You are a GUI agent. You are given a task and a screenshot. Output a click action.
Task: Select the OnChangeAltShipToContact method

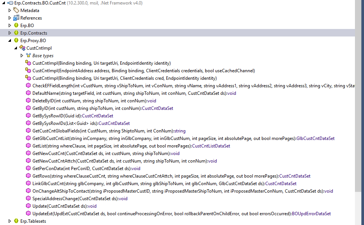(x=183, y=191)
